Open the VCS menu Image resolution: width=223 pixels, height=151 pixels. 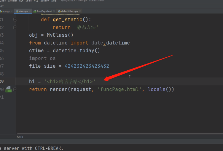coord(36,1)
